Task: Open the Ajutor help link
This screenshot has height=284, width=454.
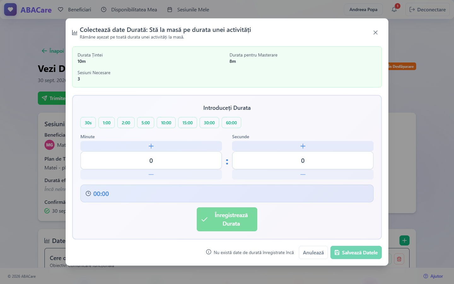Action: click(433, 276)
